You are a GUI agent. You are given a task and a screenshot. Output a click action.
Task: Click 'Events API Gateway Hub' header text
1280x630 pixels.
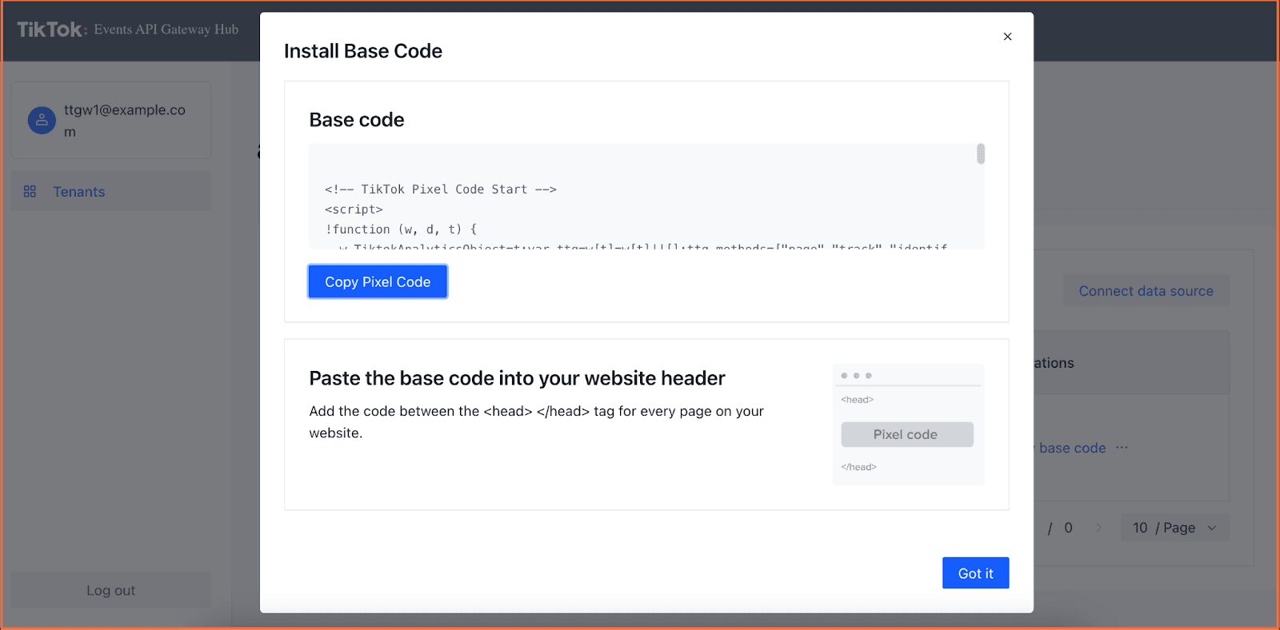pyautogui.click(x=166, y=30)
